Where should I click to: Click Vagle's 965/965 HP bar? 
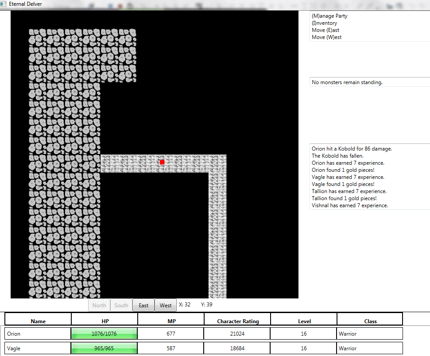coord(105,348)
